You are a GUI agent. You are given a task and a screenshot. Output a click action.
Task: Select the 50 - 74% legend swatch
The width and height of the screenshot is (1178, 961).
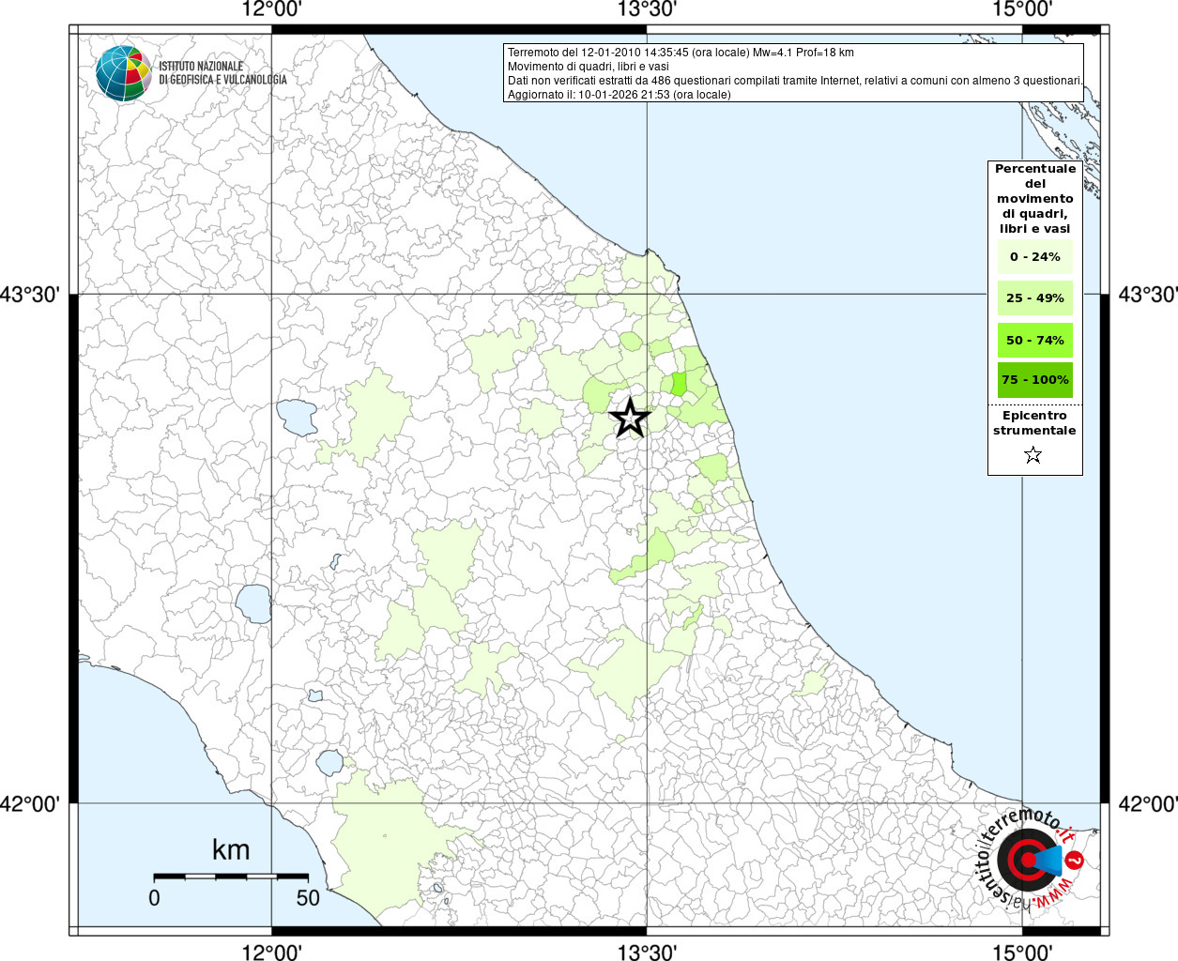point(1034,340)
